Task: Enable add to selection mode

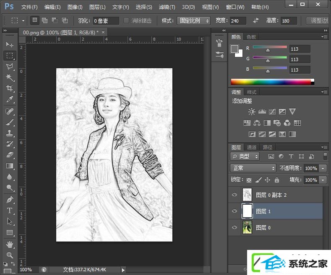Action: click(x=44, y=21)
